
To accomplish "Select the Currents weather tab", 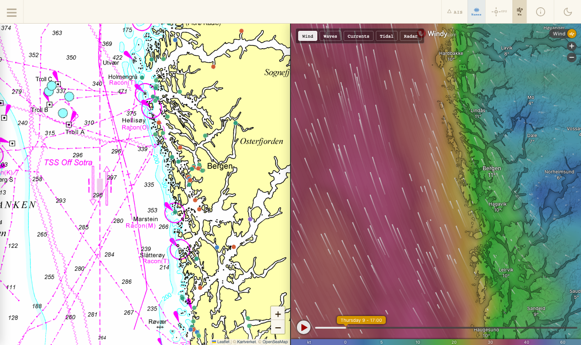I will pos(358,36).
